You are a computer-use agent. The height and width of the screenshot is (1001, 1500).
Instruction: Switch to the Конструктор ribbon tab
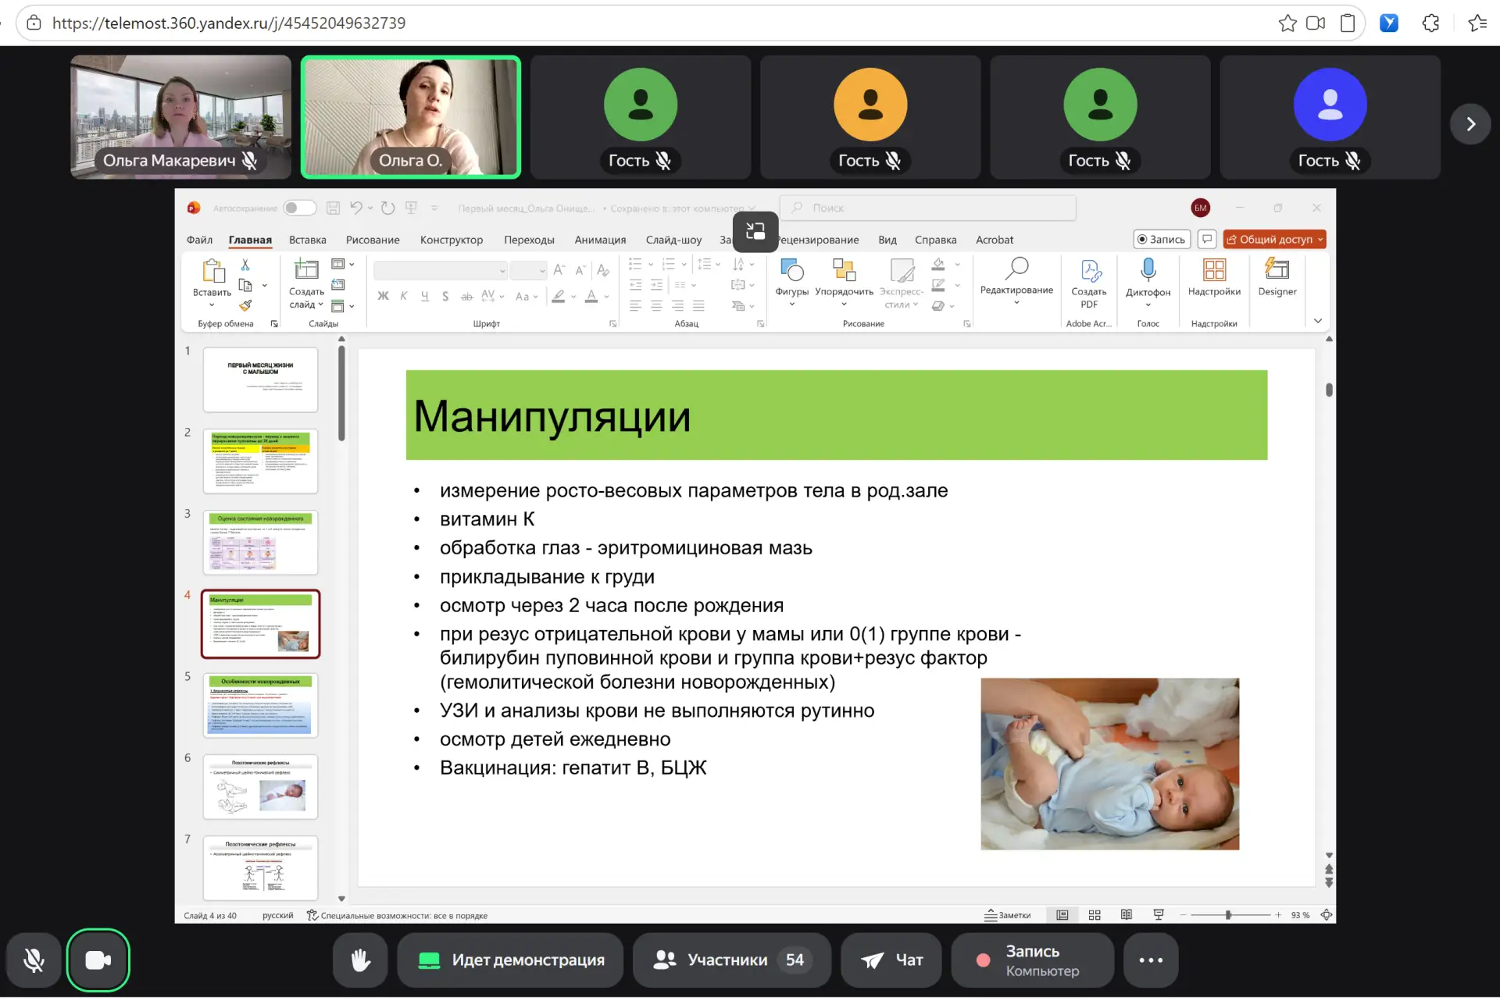click(x=451, y=240)
